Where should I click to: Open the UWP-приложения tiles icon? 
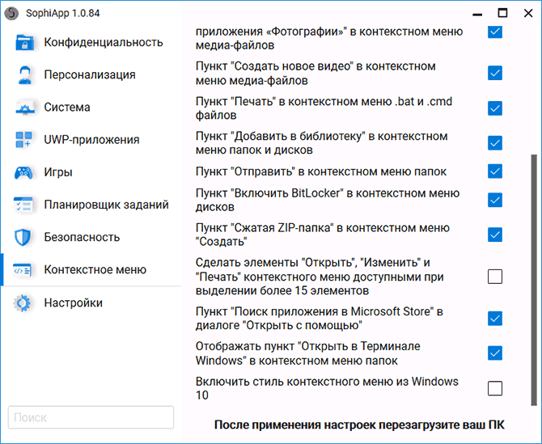click(23, 140)
